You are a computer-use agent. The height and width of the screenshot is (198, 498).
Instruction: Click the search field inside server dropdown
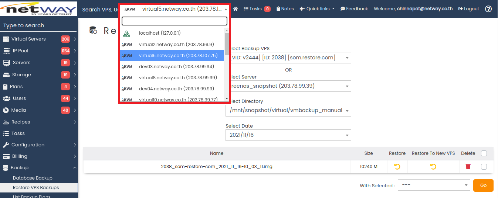(174, 21)
